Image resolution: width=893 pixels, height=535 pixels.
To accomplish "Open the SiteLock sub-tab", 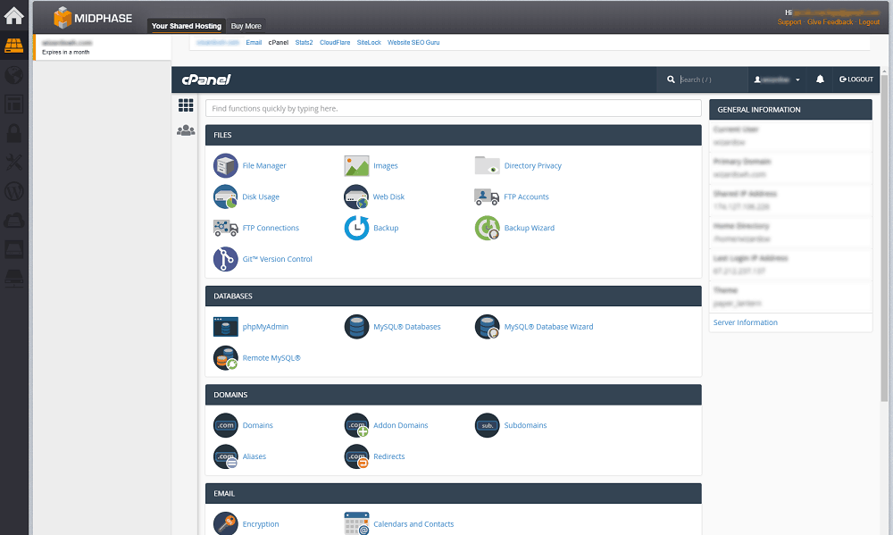I will tap(369, 43).
